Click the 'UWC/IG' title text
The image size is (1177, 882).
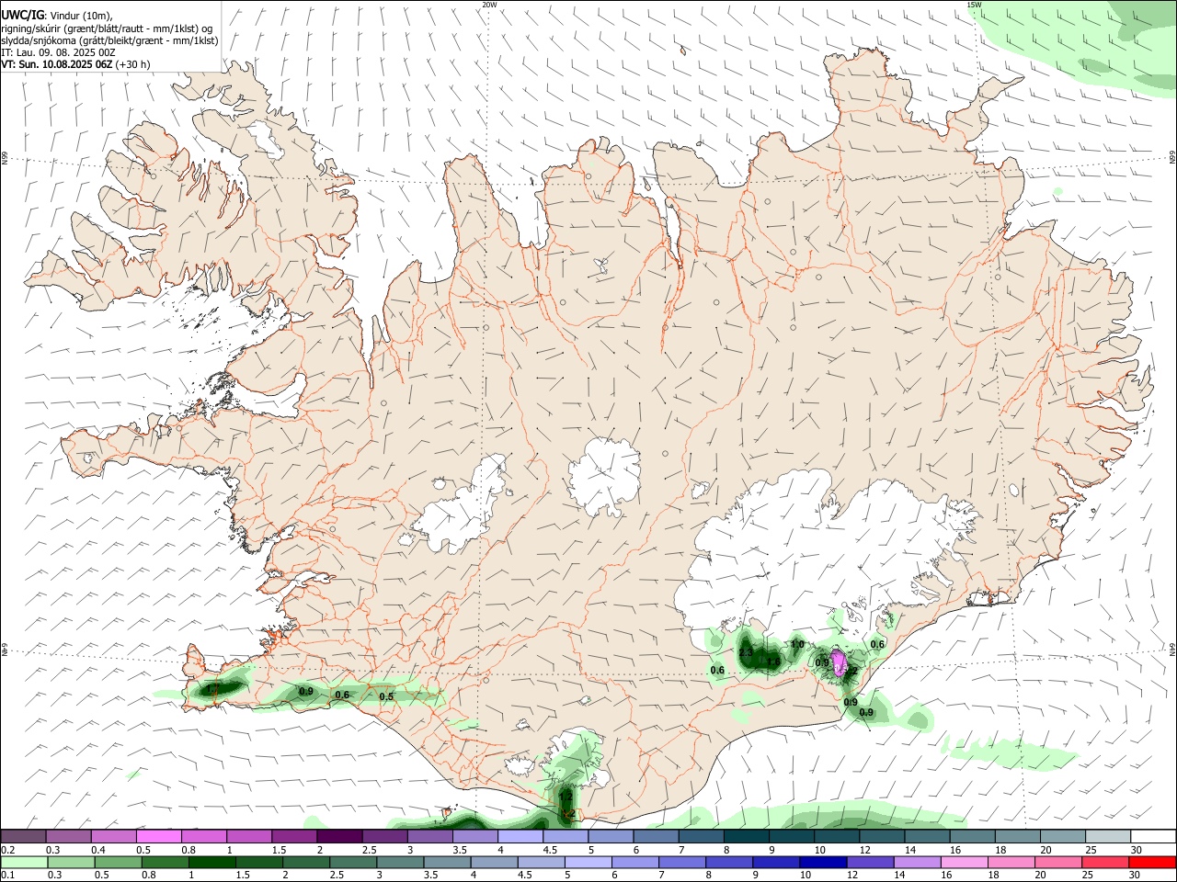click(x=22, y=15)
